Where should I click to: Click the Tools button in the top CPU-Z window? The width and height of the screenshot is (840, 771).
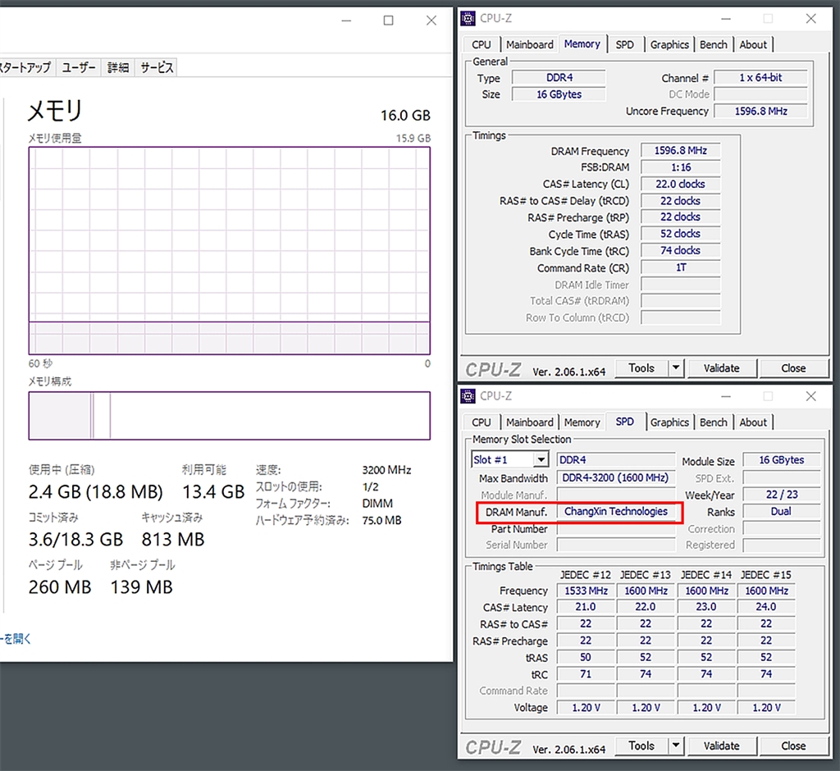641,368
